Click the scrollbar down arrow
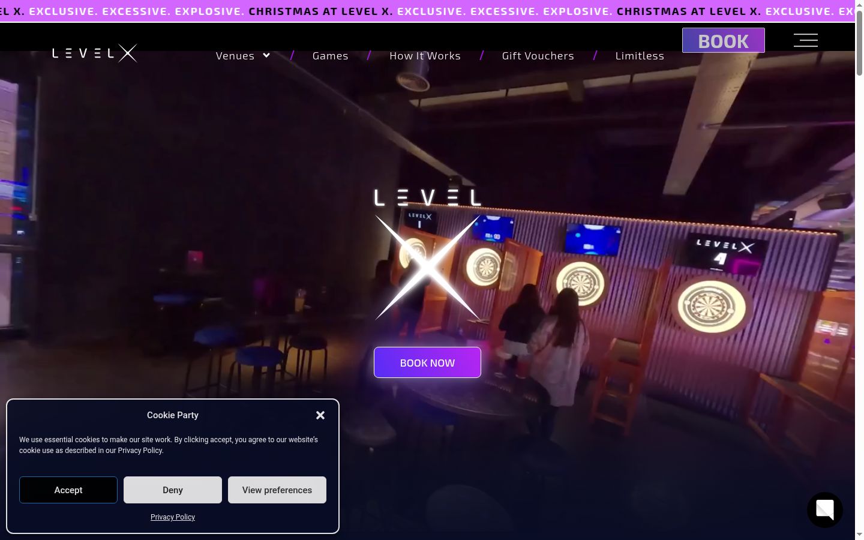The width and height of the screenshot is (864, 540). click(x=859, y=534)
